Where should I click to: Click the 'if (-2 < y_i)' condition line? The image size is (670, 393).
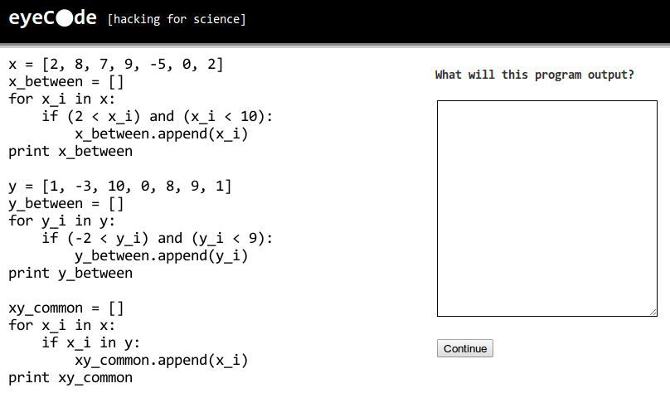point(157,238)
